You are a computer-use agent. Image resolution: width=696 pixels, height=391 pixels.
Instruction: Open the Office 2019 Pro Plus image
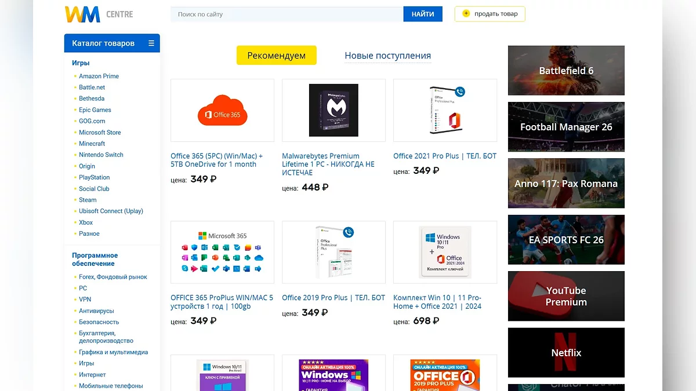coord(333,252)
